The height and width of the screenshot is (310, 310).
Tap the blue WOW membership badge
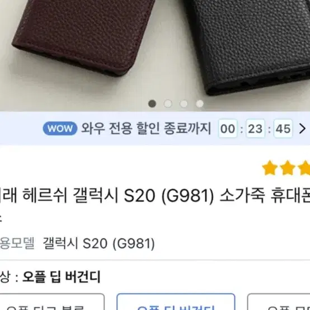(60, 129)
